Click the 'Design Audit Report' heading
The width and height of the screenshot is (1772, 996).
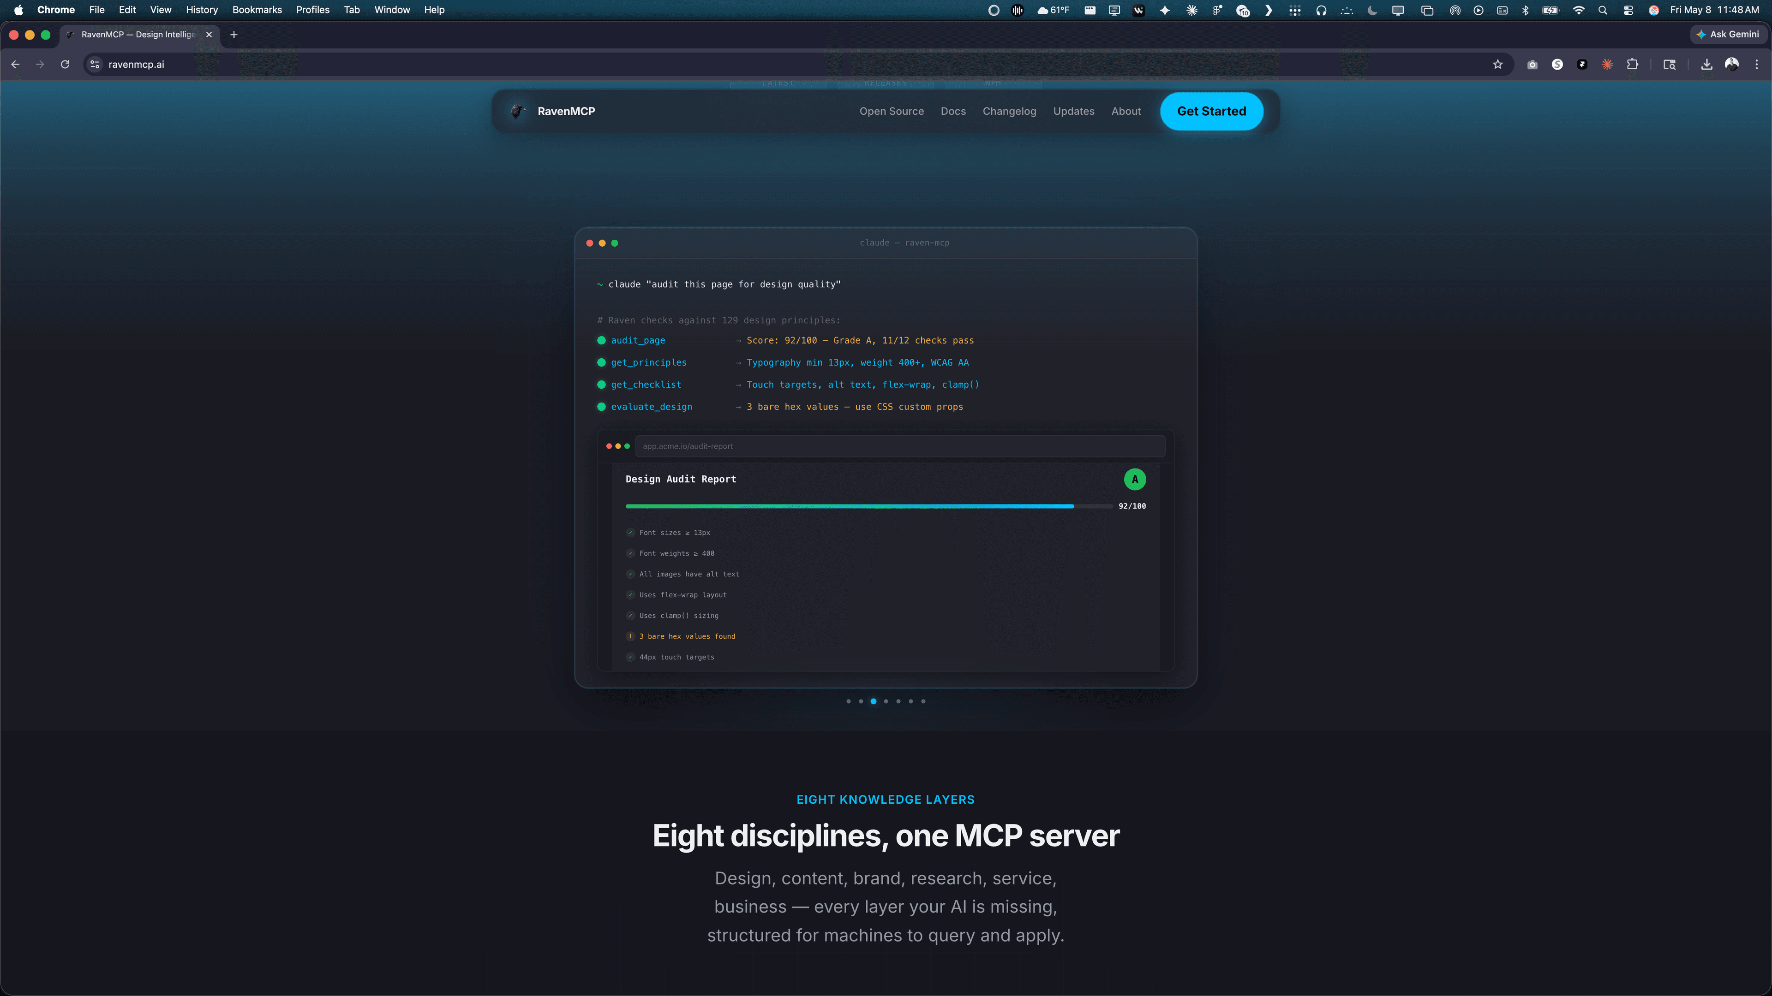pos(681,479)
